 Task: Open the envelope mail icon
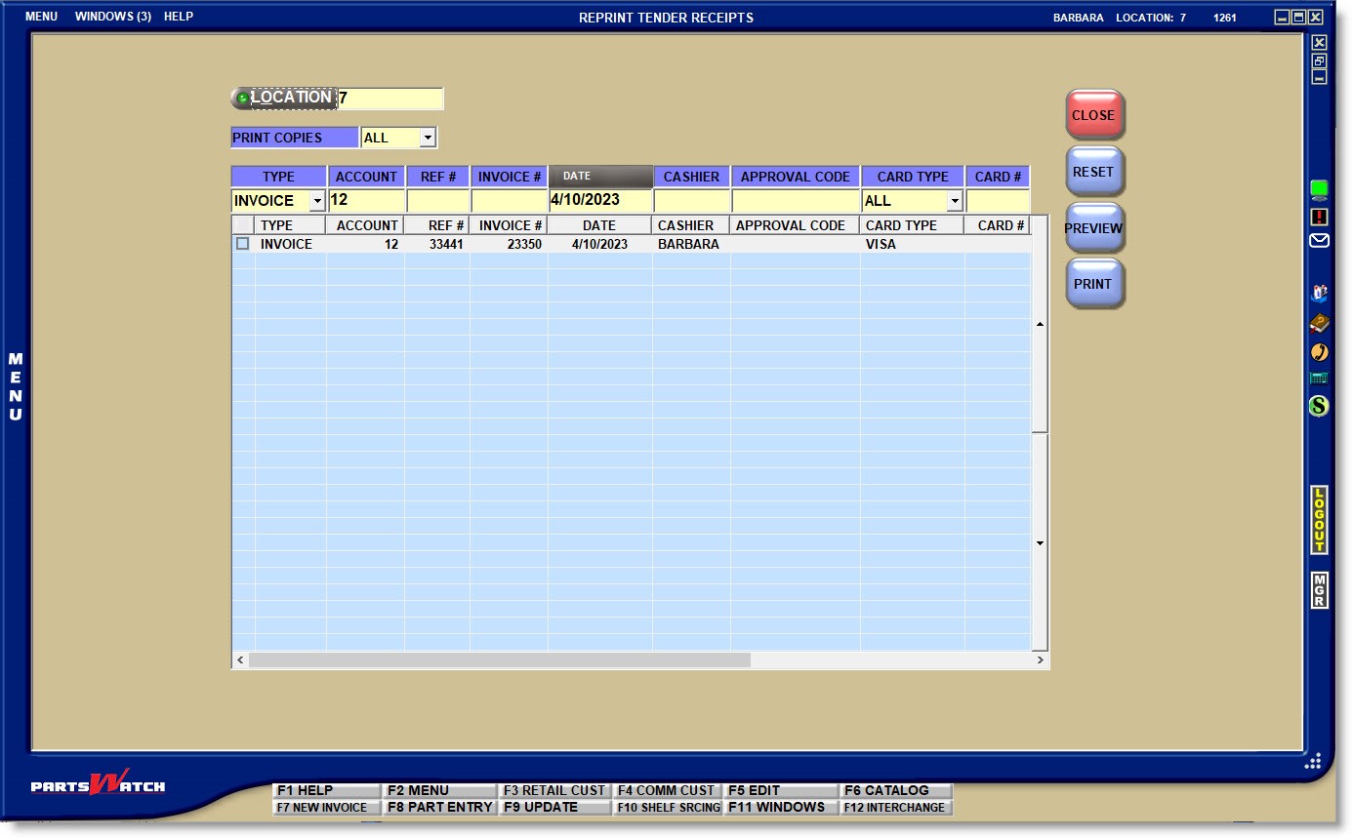tap(1319, 240)
